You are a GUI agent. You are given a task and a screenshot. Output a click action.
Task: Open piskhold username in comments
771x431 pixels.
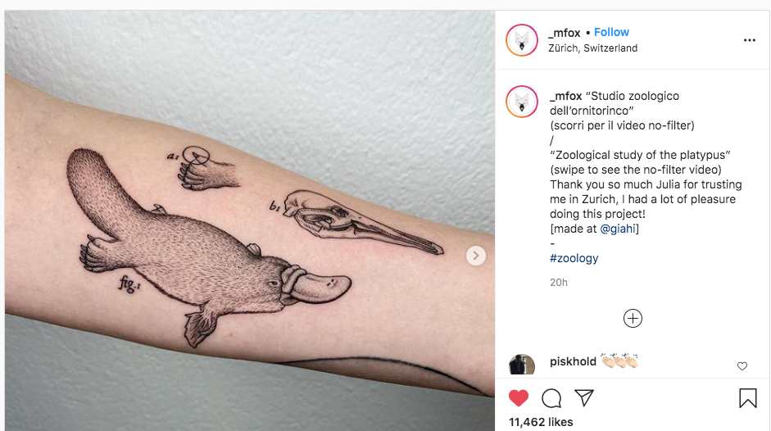(573, 361)
